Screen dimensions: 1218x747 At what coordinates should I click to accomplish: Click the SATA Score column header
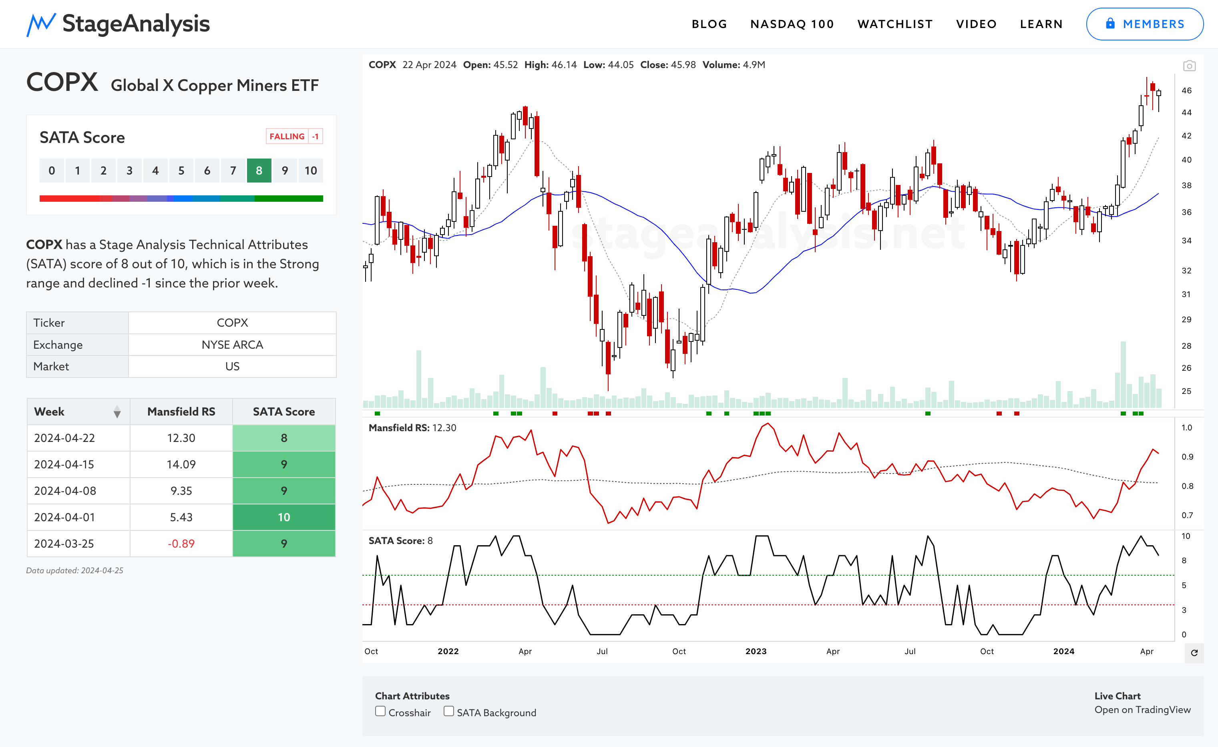[284, 412]
